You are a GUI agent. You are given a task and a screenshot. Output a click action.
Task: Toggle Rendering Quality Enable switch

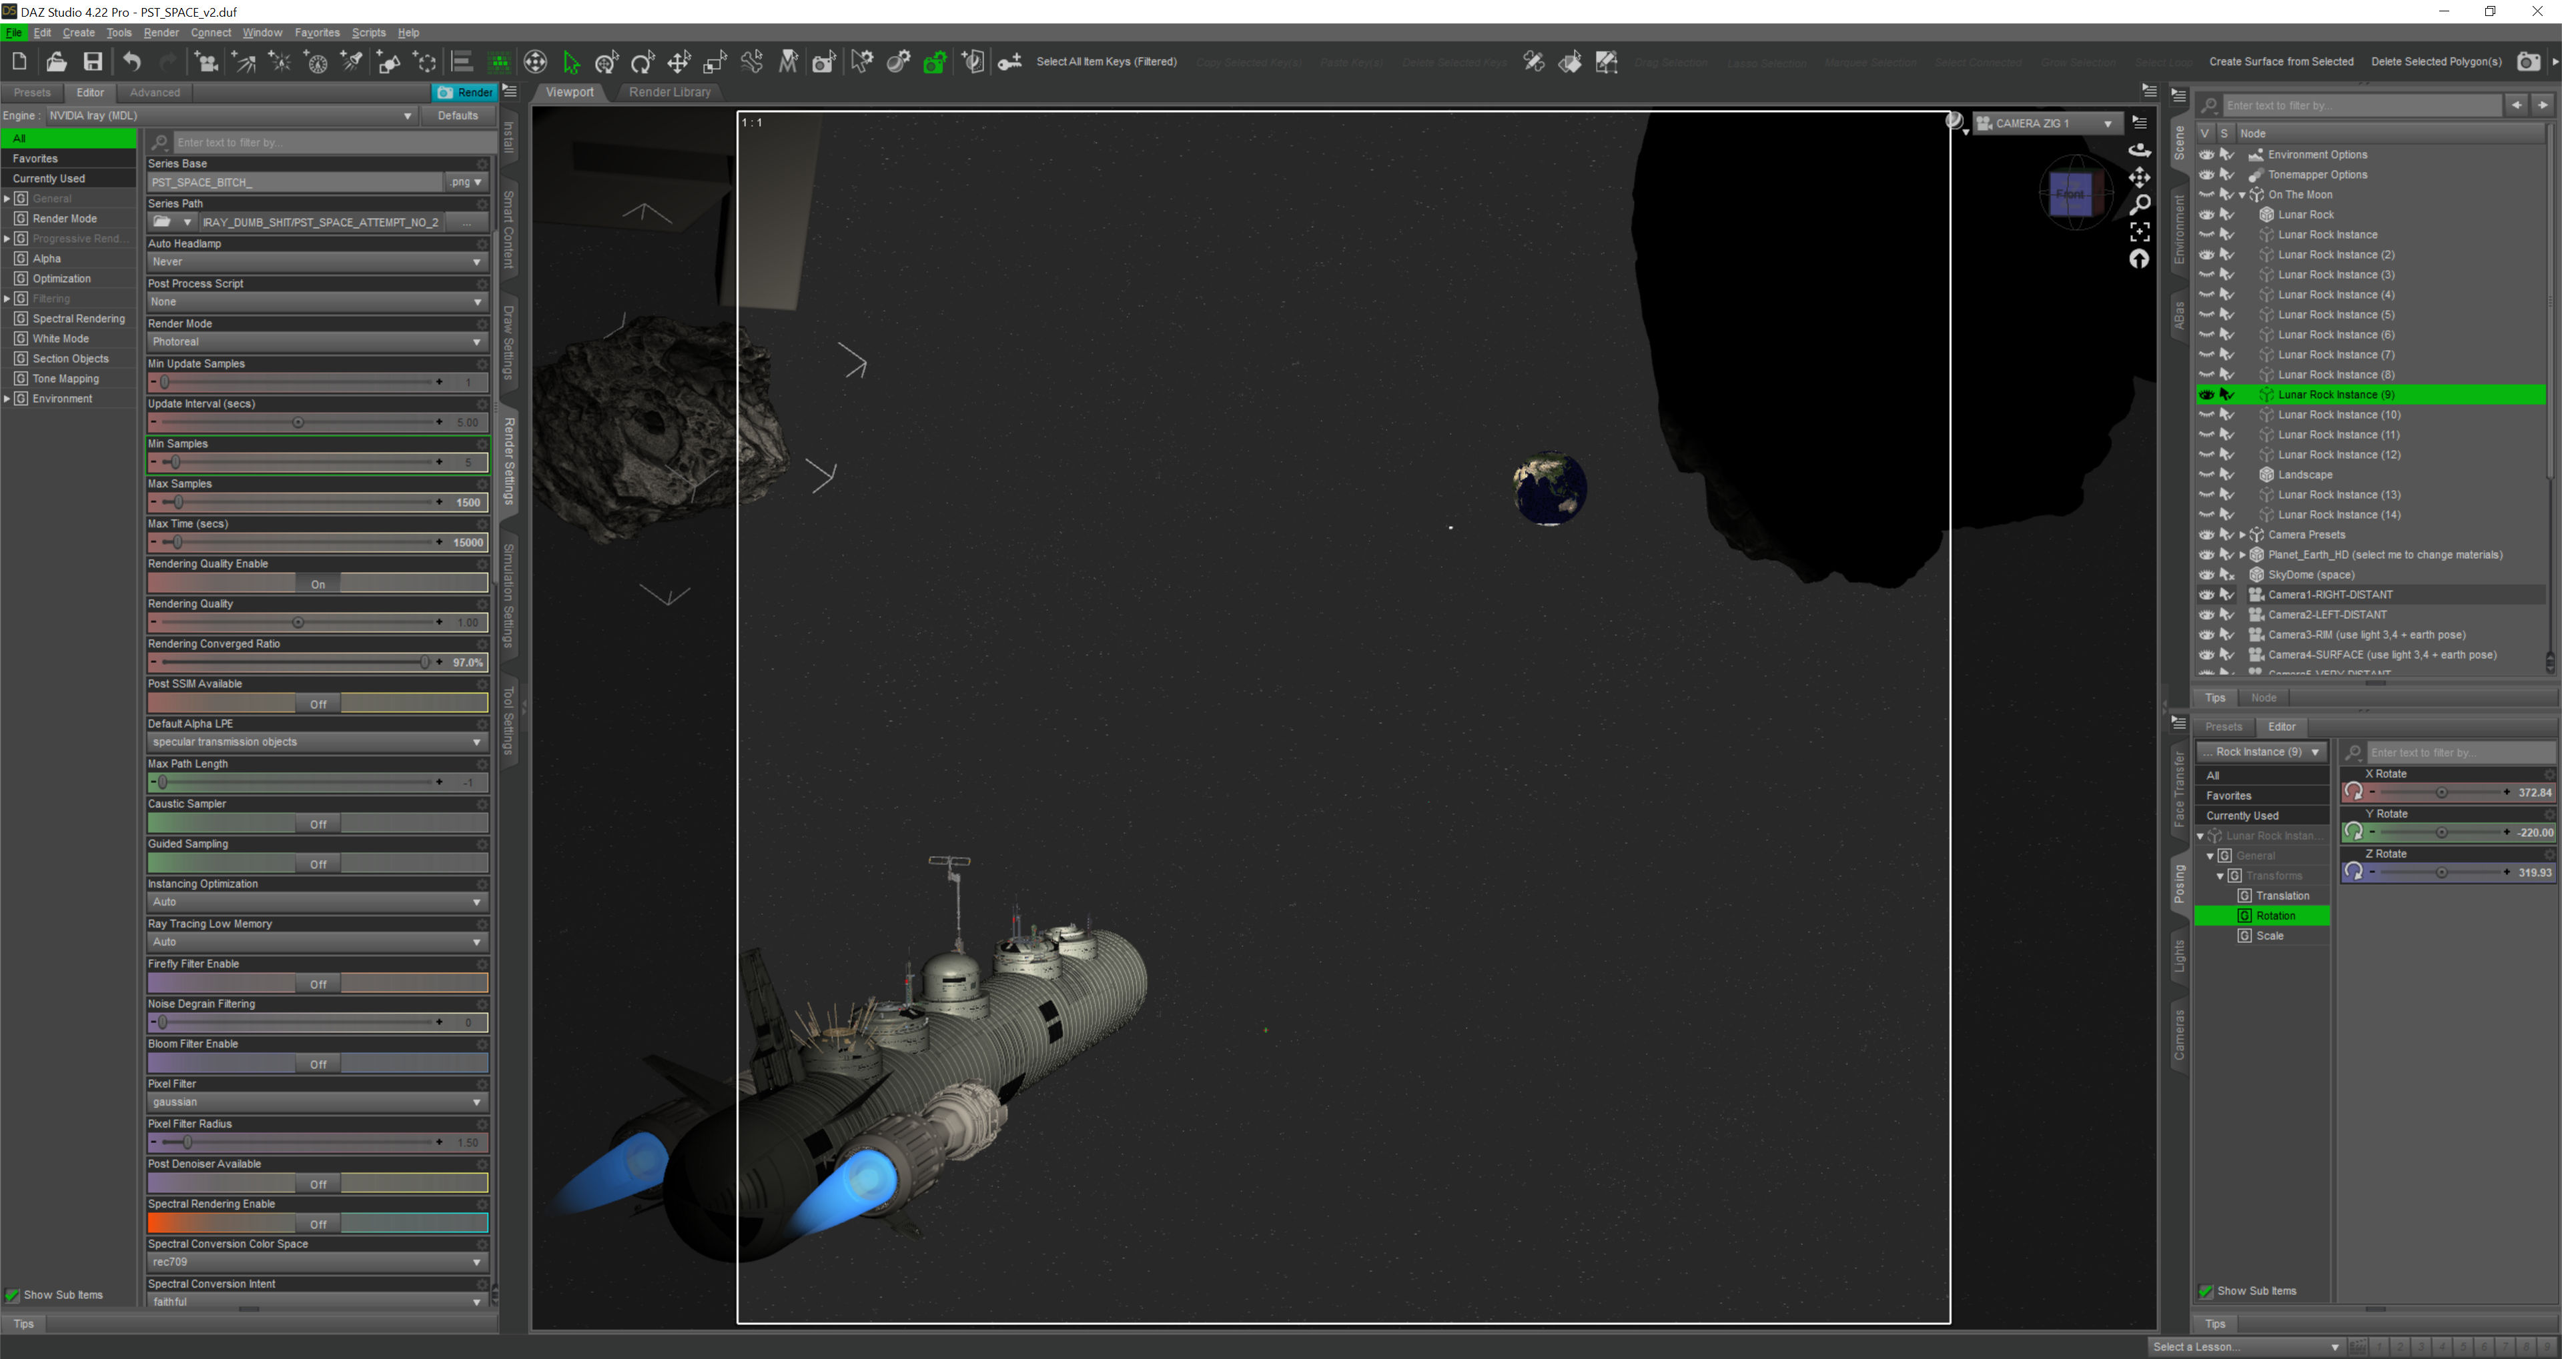pyautogui.click(x=318, y=583)
